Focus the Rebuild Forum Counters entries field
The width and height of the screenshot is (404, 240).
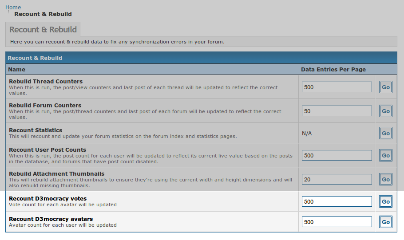[x=337, y=111]
